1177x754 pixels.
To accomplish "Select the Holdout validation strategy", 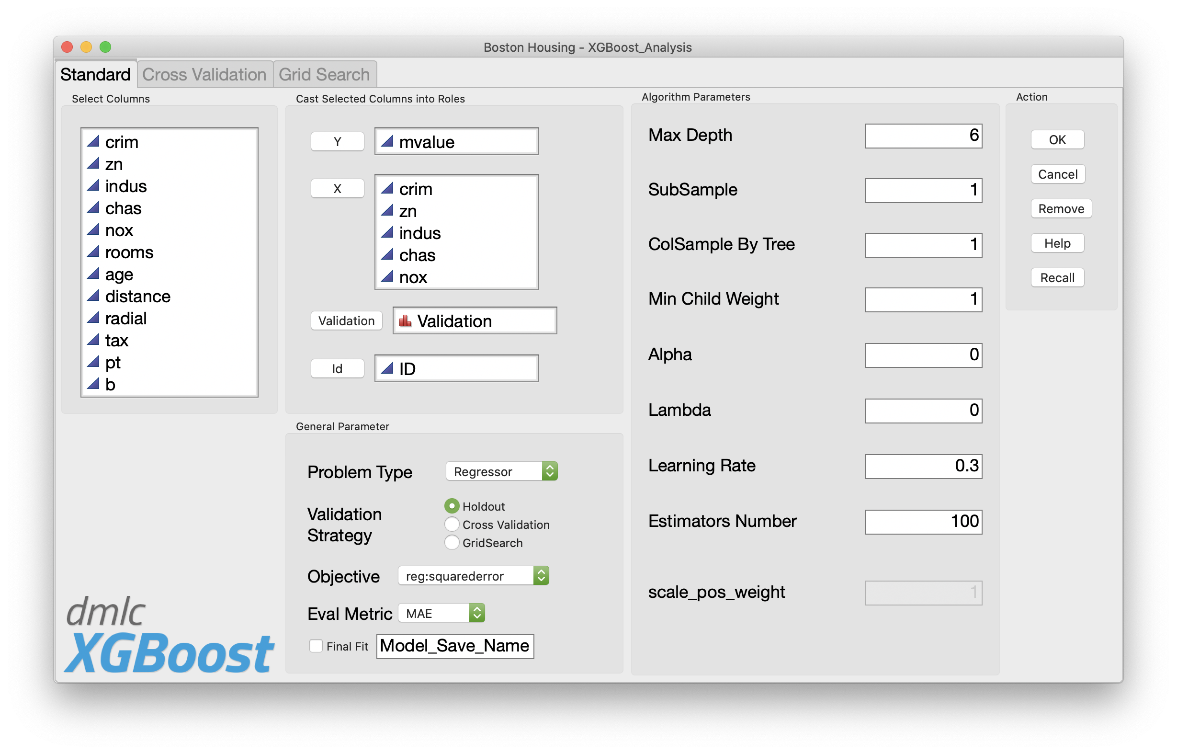I will point(452,506).
